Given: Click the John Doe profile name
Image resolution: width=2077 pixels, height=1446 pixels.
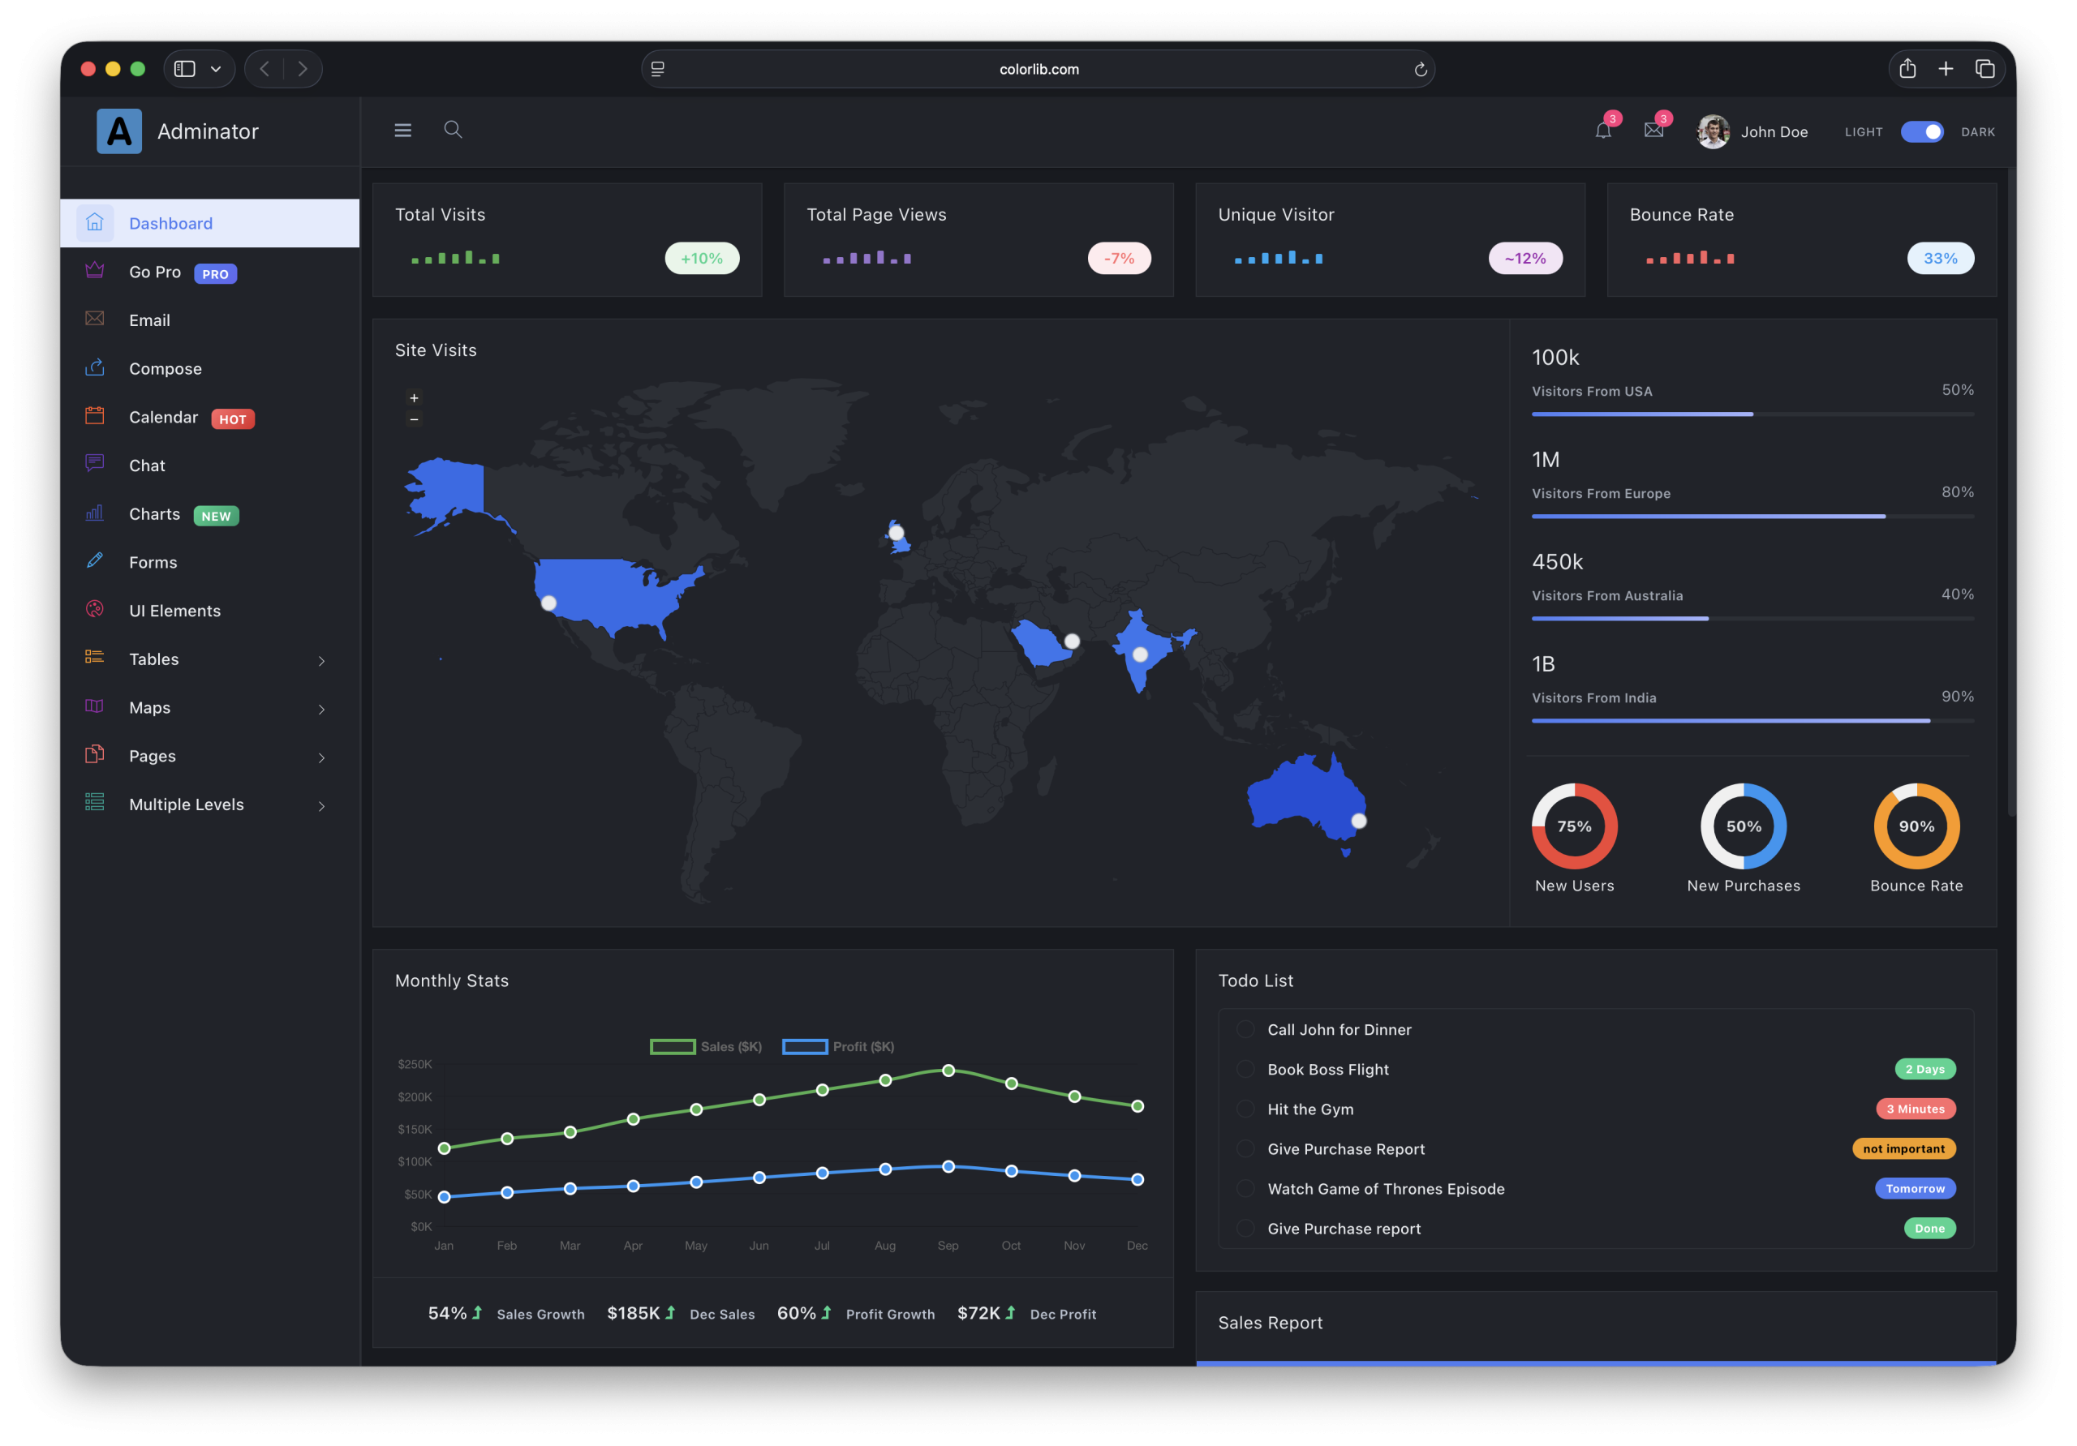Looking at the screenshot, I should click(1774, 131).
